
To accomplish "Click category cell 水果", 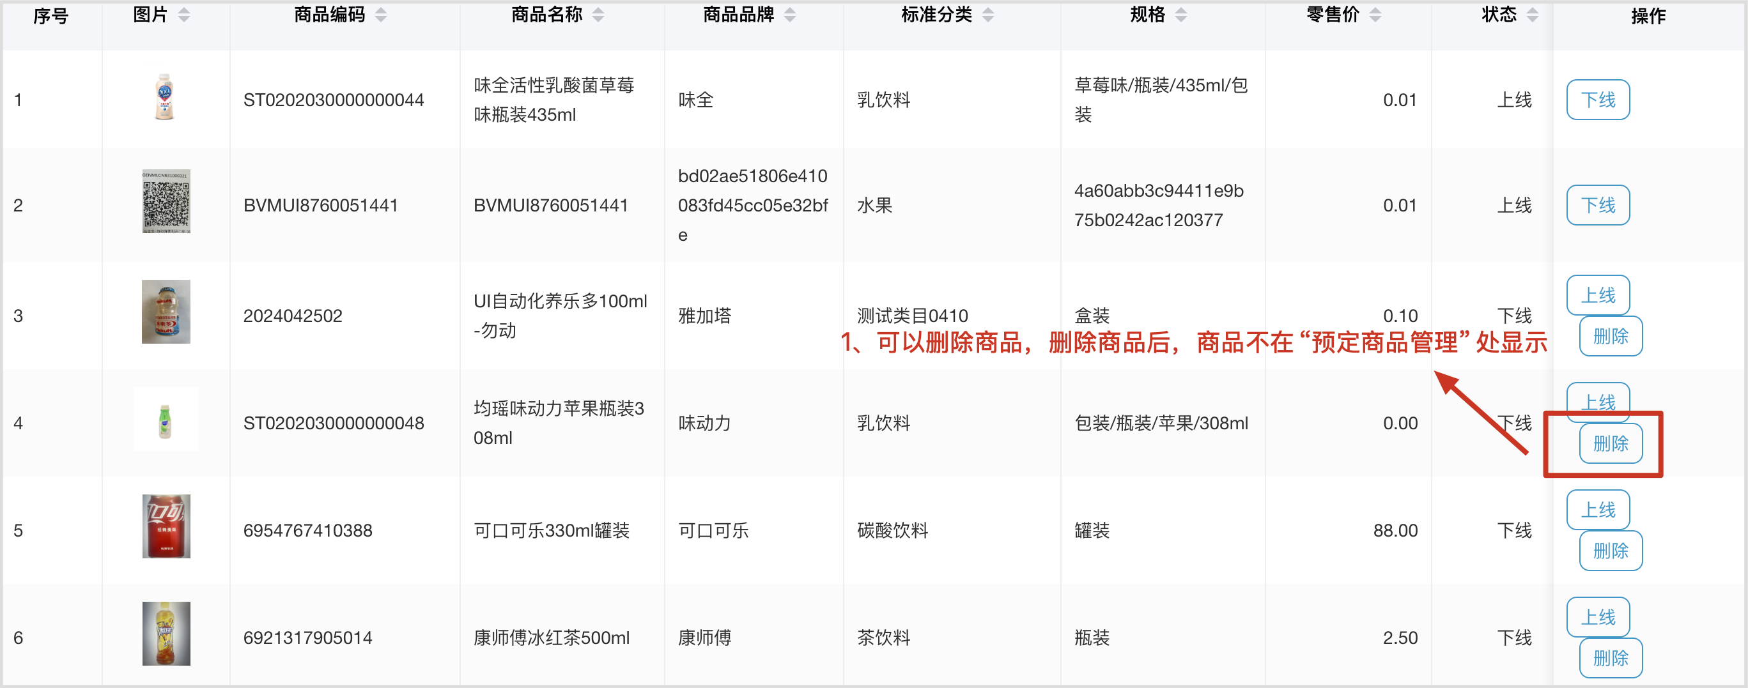I will (x=875, y=205).
